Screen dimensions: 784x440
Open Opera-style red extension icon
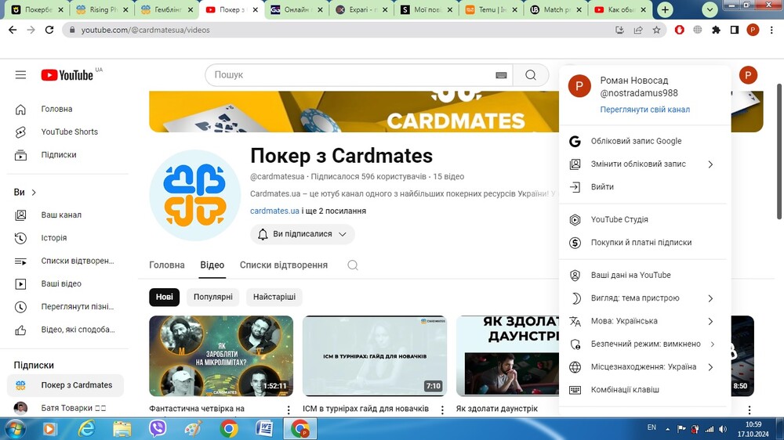679,30
